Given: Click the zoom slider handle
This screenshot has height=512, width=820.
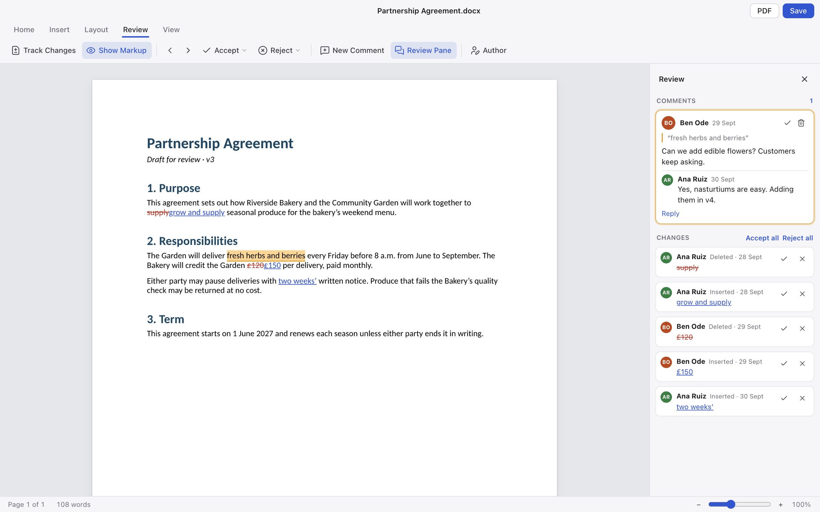Looking at the screenshot, I should pos(730,504).
